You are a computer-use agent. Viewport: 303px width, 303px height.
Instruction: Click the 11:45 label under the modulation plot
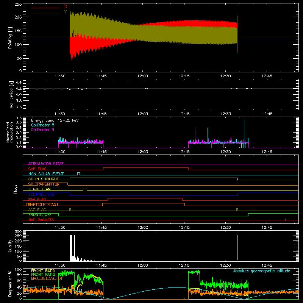(x=101, y=152)
